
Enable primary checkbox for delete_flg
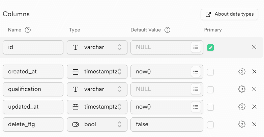click(210, 125)
